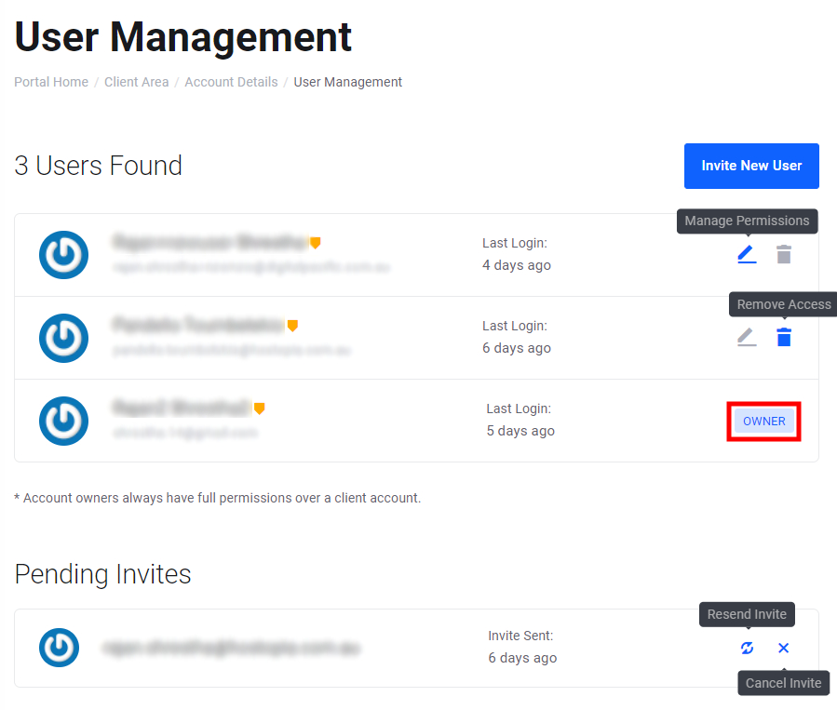The image size is (837, 710).
Task: Navigate to the Account Details breadcrumb
Action: 231,82
